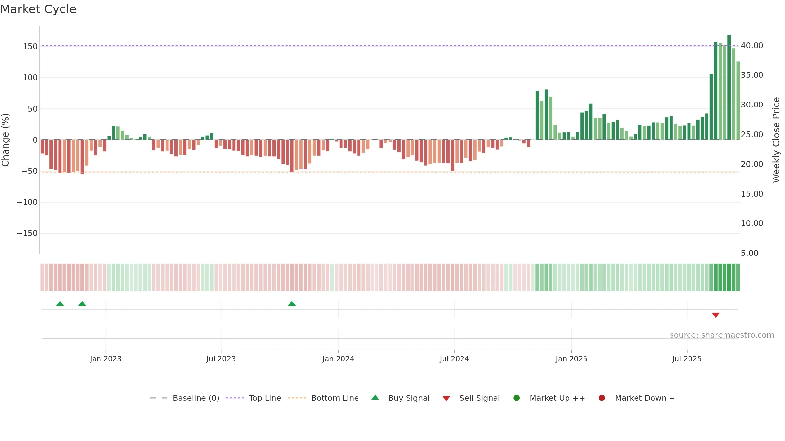Click the −100 tick on the Change axis
The width and height of the screenshot is (785, 441).
coord(27,202)
